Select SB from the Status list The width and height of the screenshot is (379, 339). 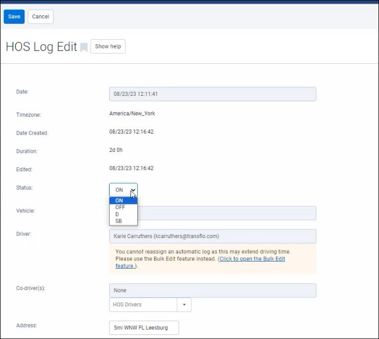click(118, 221)
